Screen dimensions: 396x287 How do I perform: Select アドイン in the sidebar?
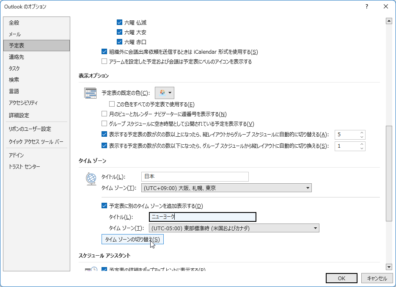pos(37,155)
